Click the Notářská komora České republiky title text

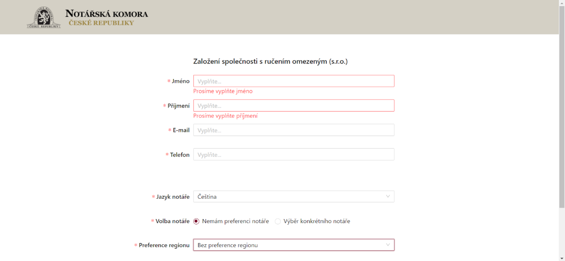click(107, 18)
